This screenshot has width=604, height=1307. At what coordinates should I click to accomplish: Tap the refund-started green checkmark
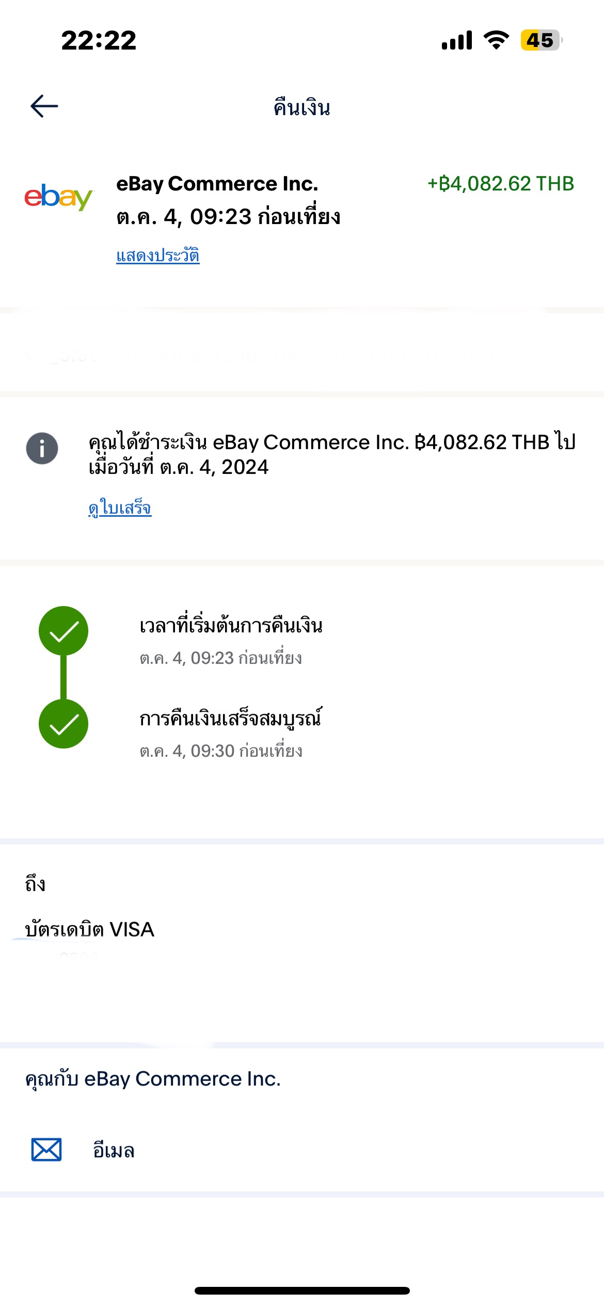pyautogui.click(x=63, y=631)
